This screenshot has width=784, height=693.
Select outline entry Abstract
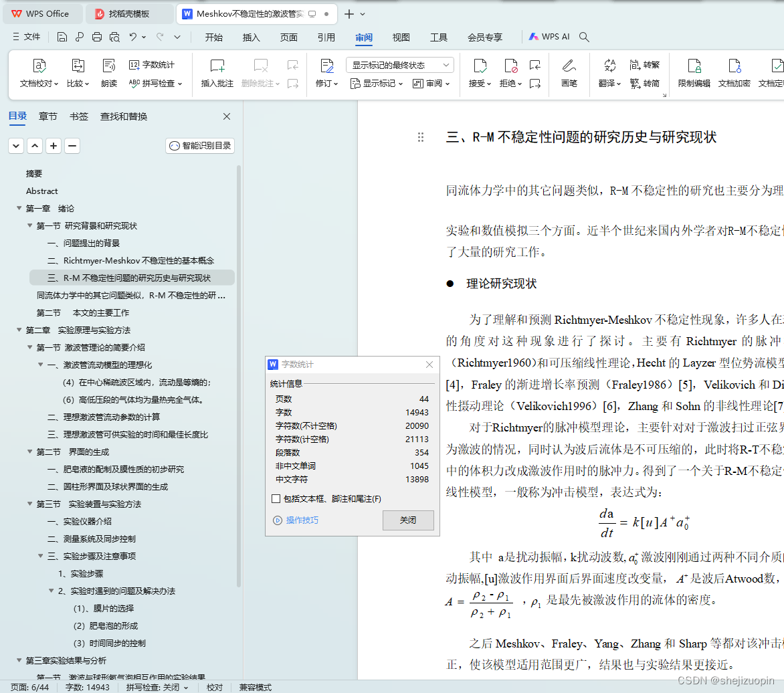click(42, 191)
